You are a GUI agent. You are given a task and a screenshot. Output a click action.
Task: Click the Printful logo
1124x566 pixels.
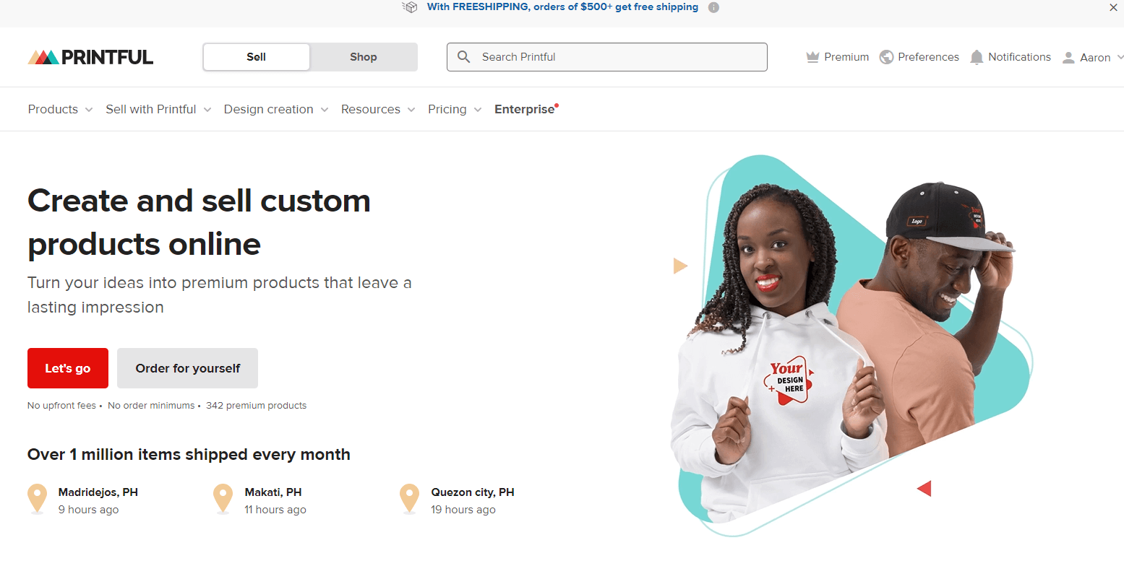(90, 57)
